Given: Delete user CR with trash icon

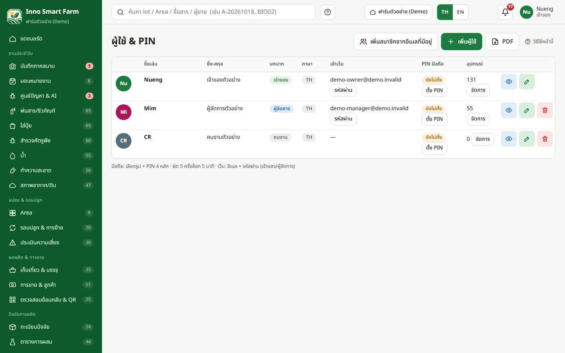Looking at the screenshot, I should (545, 139).
